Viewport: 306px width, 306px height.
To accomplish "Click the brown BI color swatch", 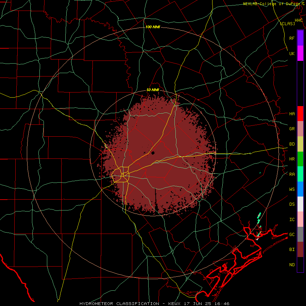I will (300, 250).
